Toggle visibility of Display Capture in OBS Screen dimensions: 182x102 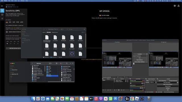126,82
